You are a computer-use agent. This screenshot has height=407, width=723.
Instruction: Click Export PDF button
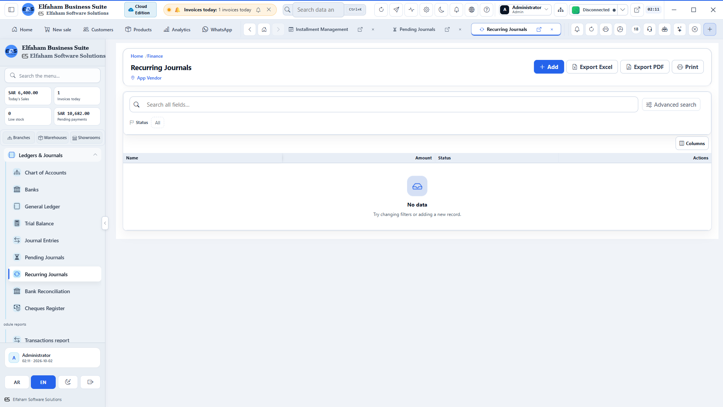645,67
